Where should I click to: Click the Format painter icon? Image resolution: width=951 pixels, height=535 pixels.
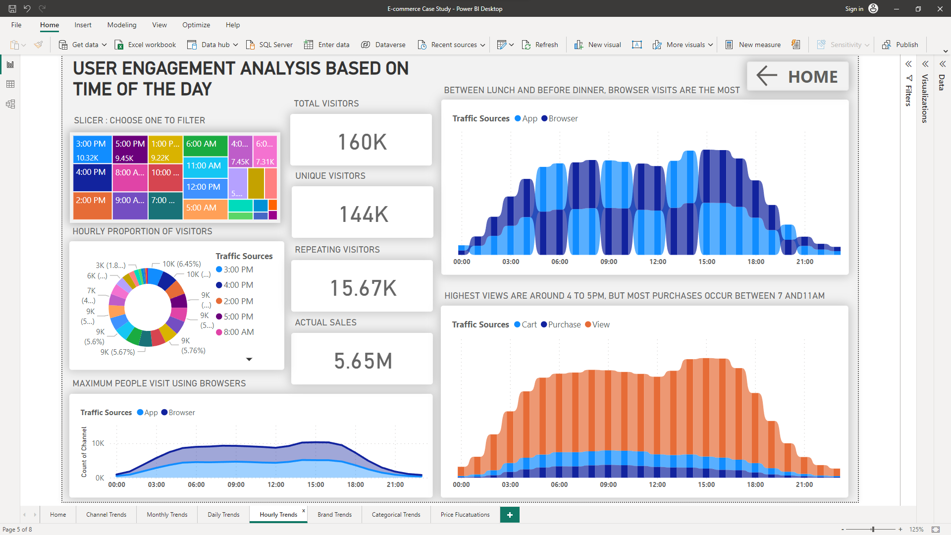39,45
